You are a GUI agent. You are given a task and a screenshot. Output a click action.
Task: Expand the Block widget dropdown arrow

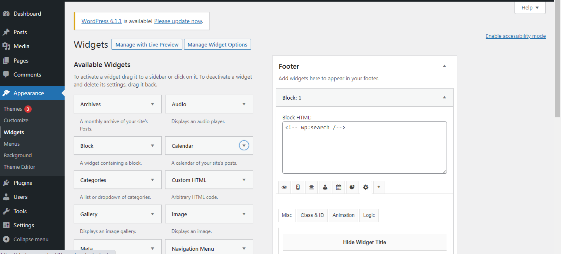click(153, 146)
